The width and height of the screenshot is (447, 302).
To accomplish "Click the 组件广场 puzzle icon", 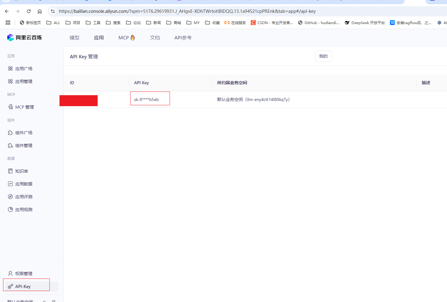I will (10, 133).
